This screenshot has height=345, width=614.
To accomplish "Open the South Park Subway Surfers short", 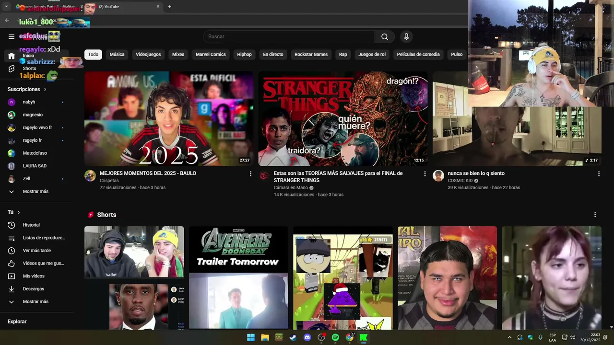I will 343,278.
